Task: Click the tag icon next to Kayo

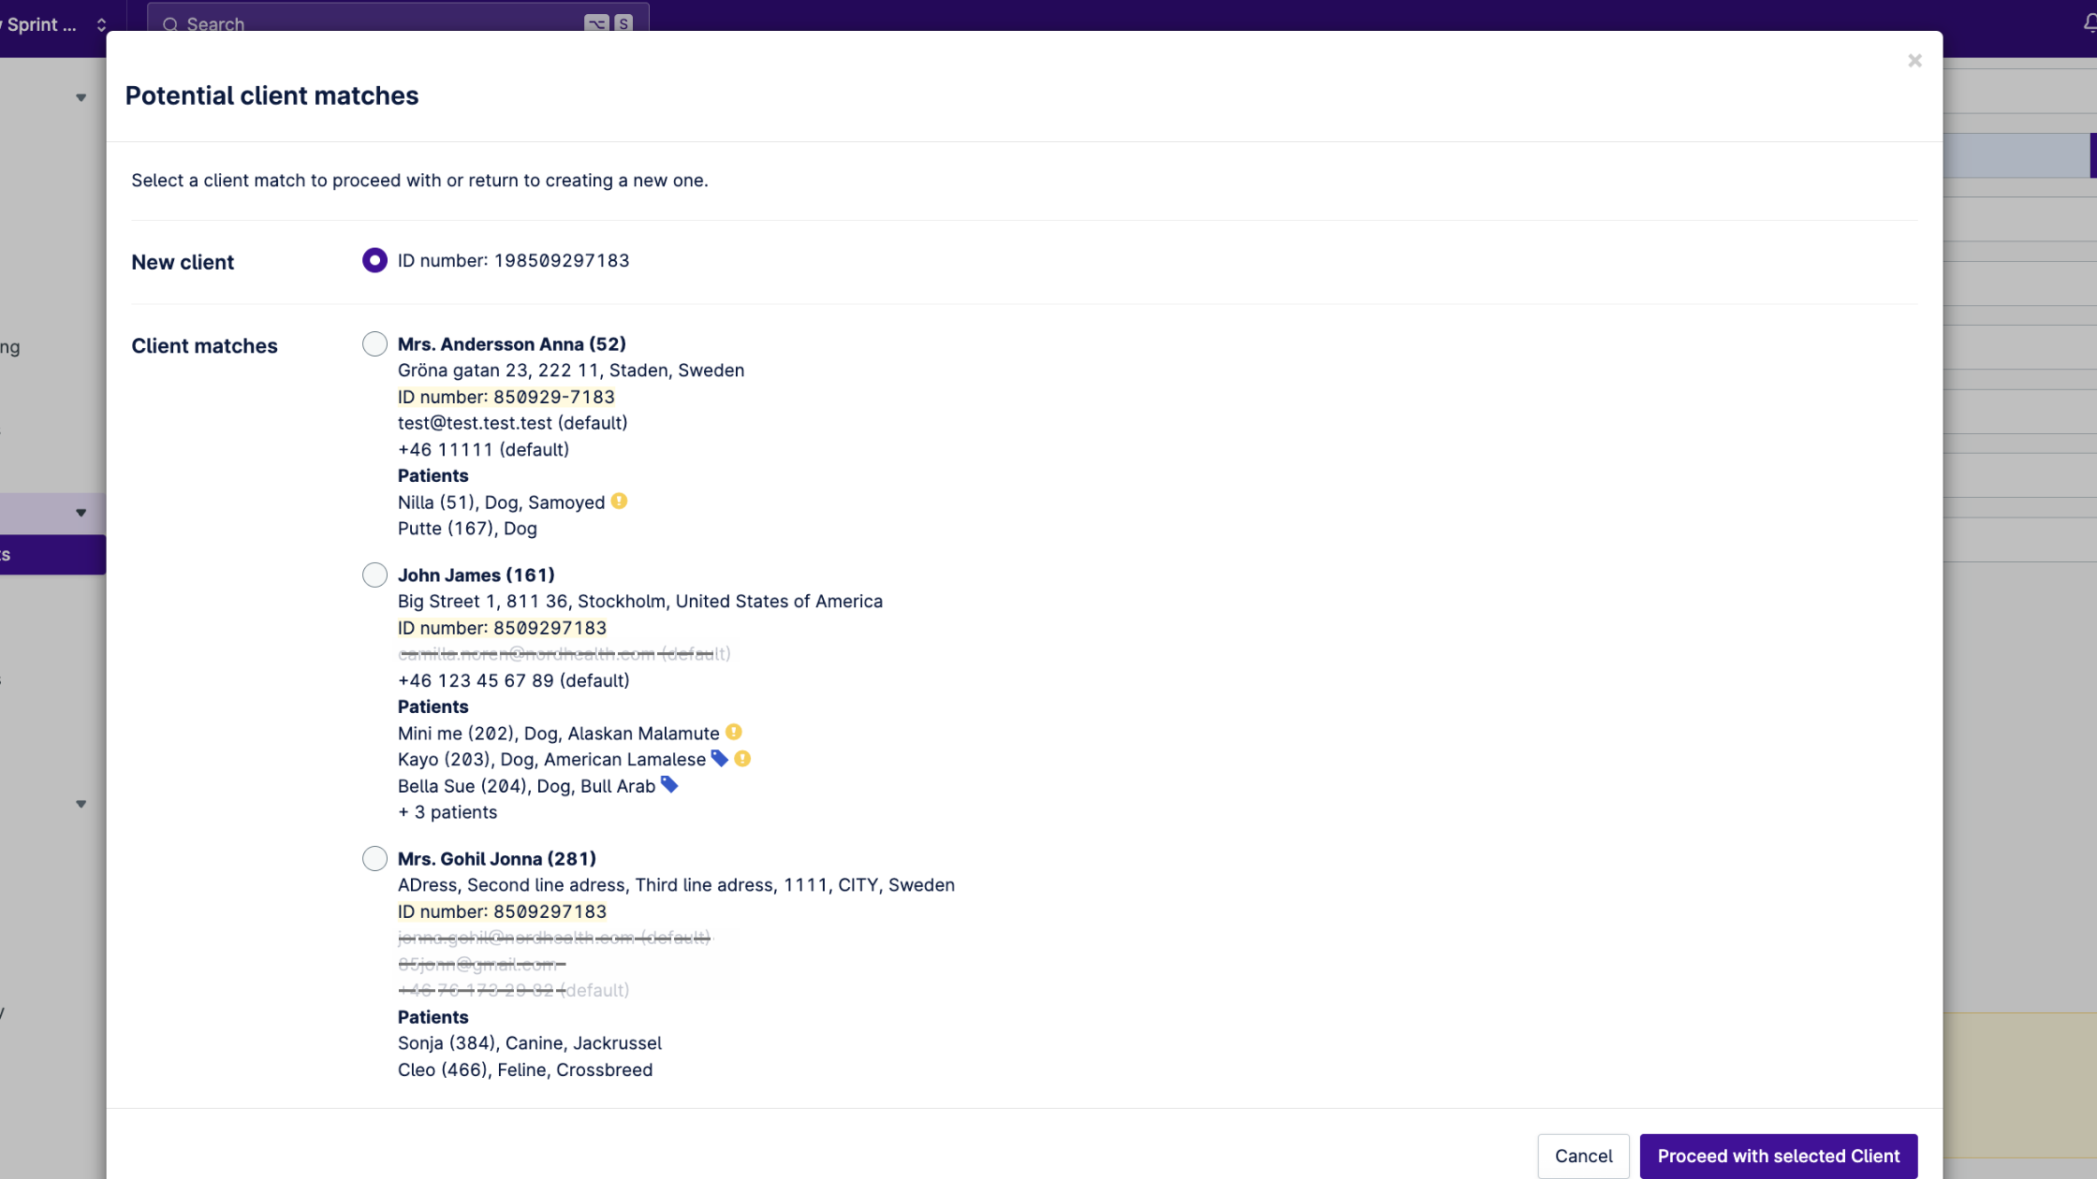Action: (x=720, y=758)
